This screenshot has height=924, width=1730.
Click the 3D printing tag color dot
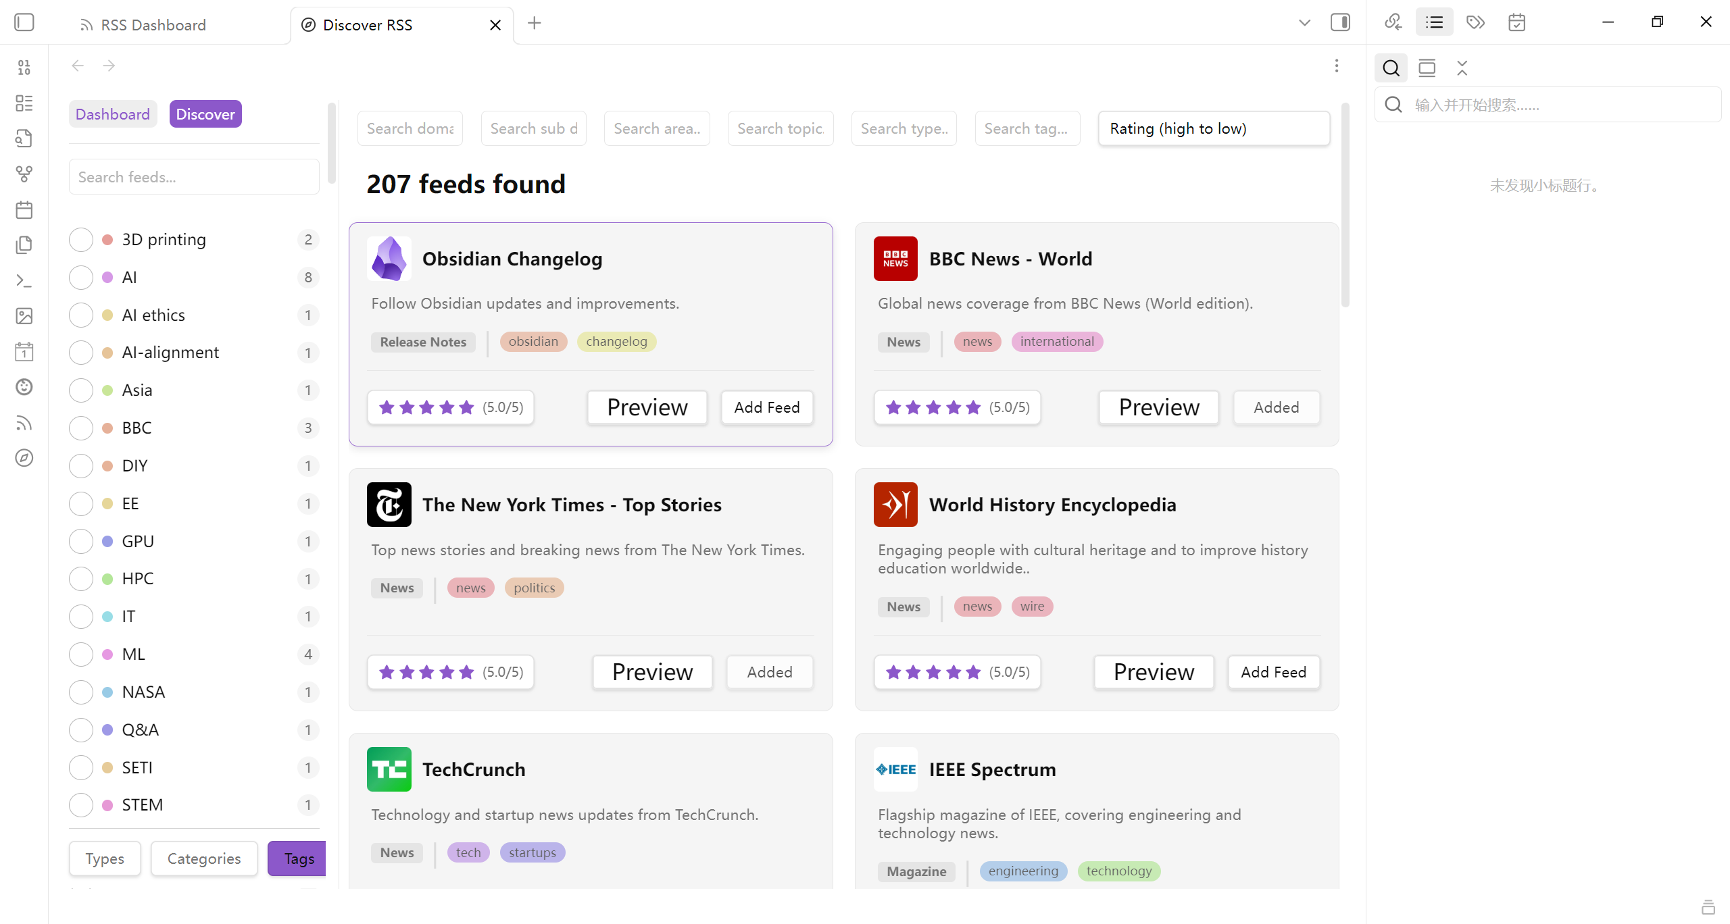click(x=107, y=240)
